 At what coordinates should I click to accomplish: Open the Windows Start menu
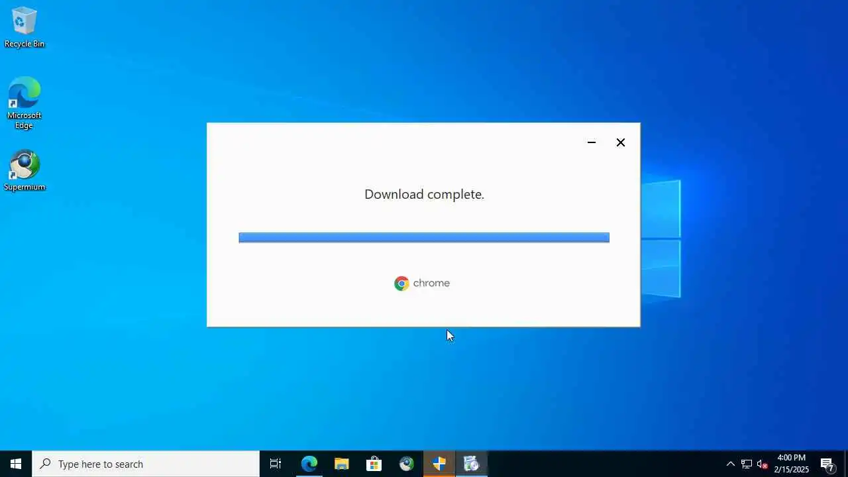coord(16,464)
